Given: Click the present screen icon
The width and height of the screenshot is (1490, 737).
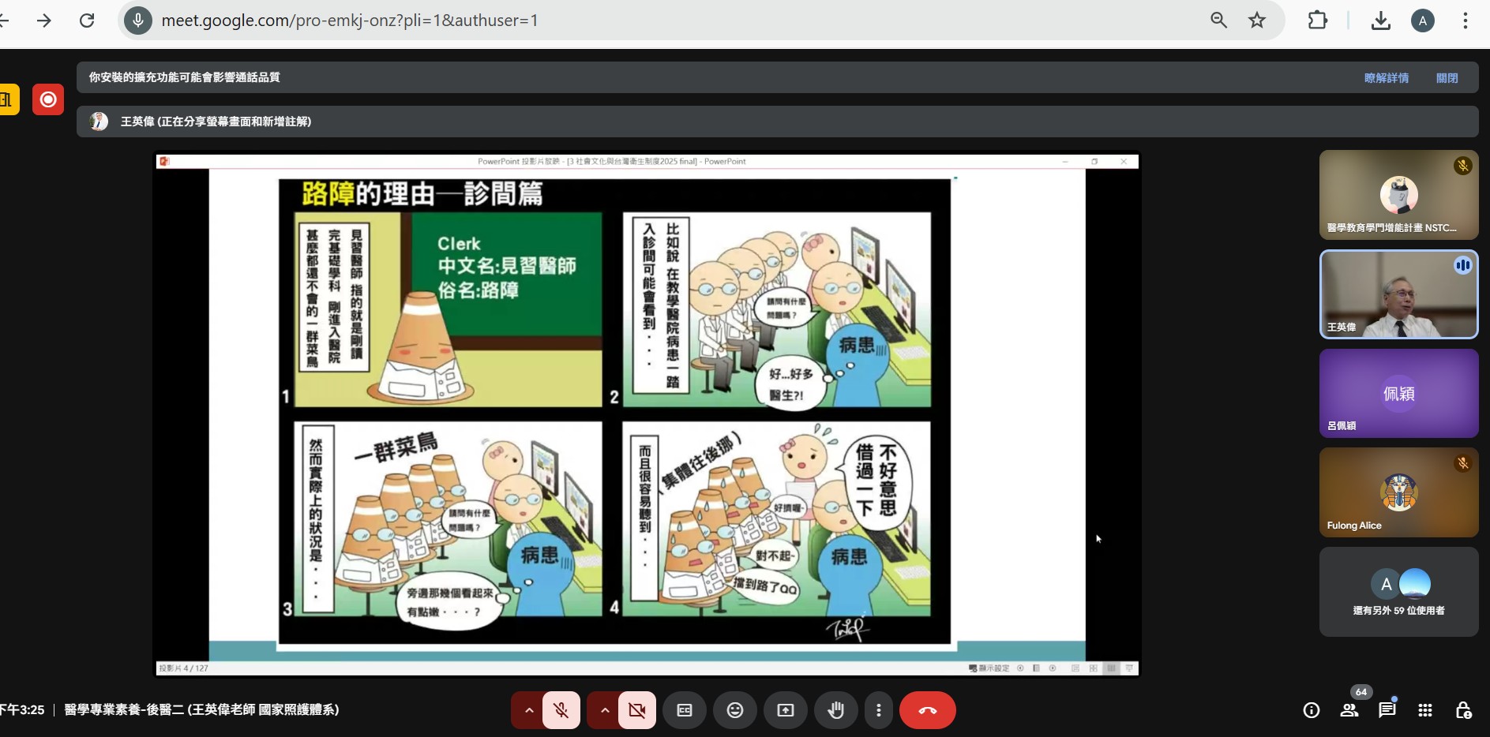Looking at the screenshot, I should click(x=785, y=710).
